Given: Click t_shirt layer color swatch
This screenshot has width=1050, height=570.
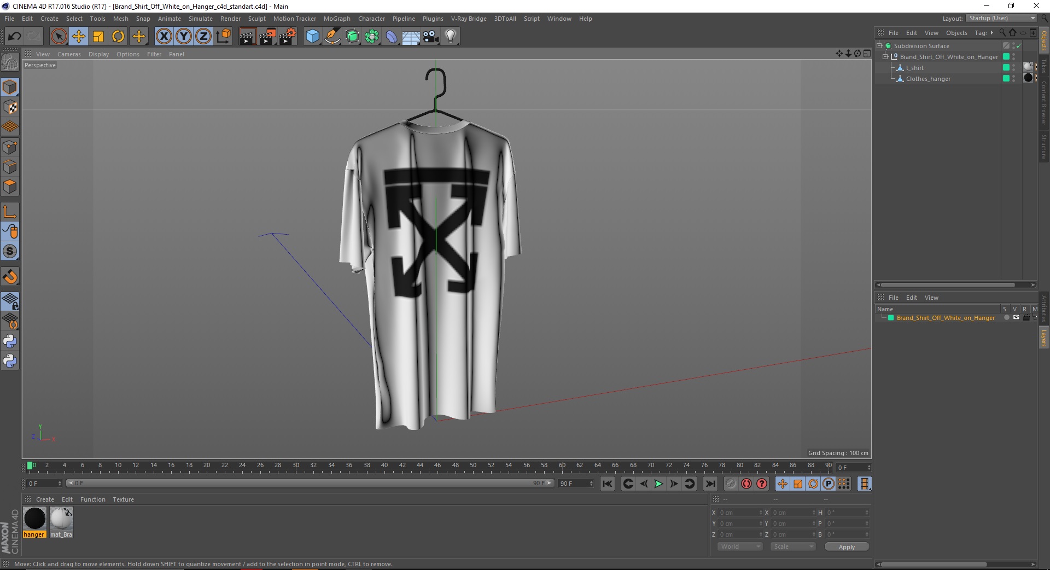Looking at the screenshot, I should (1006, 68).
